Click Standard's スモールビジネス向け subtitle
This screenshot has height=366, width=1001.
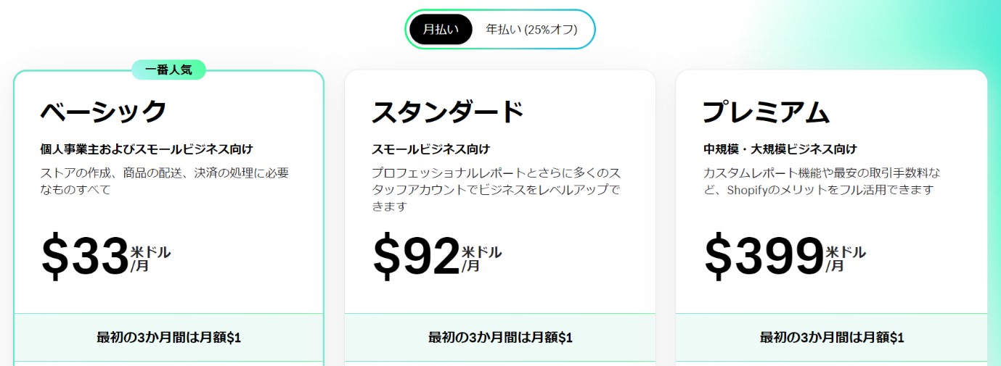430,149
